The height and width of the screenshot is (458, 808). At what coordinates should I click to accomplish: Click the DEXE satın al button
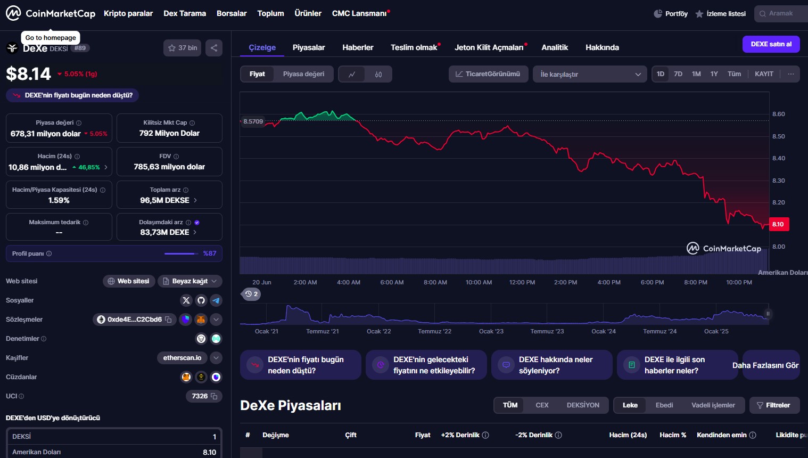[771, 44]
